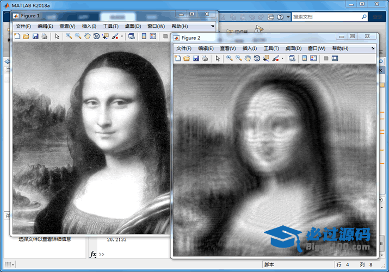The image size is (389, 272).
Task: Insert Colorbar icon in Figure 1 toolbar
Action: 144,36
